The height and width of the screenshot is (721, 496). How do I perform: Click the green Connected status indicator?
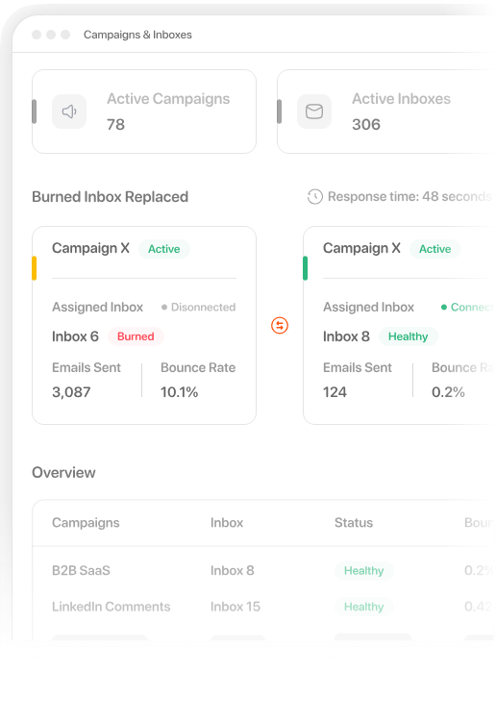[468, 308]
